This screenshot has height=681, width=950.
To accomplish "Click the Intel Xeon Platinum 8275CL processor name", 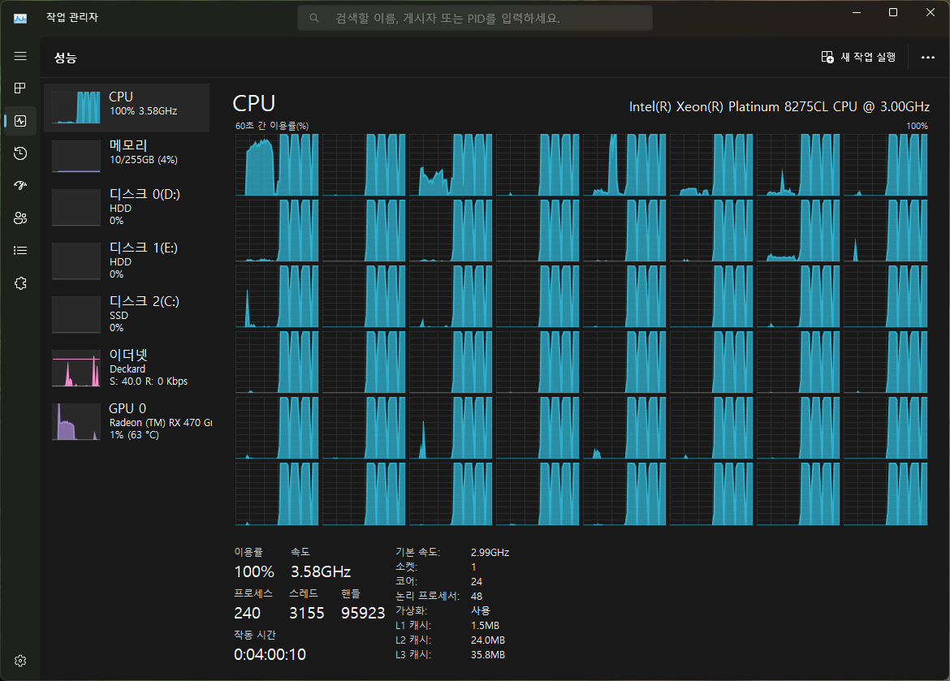I will 779,106.
